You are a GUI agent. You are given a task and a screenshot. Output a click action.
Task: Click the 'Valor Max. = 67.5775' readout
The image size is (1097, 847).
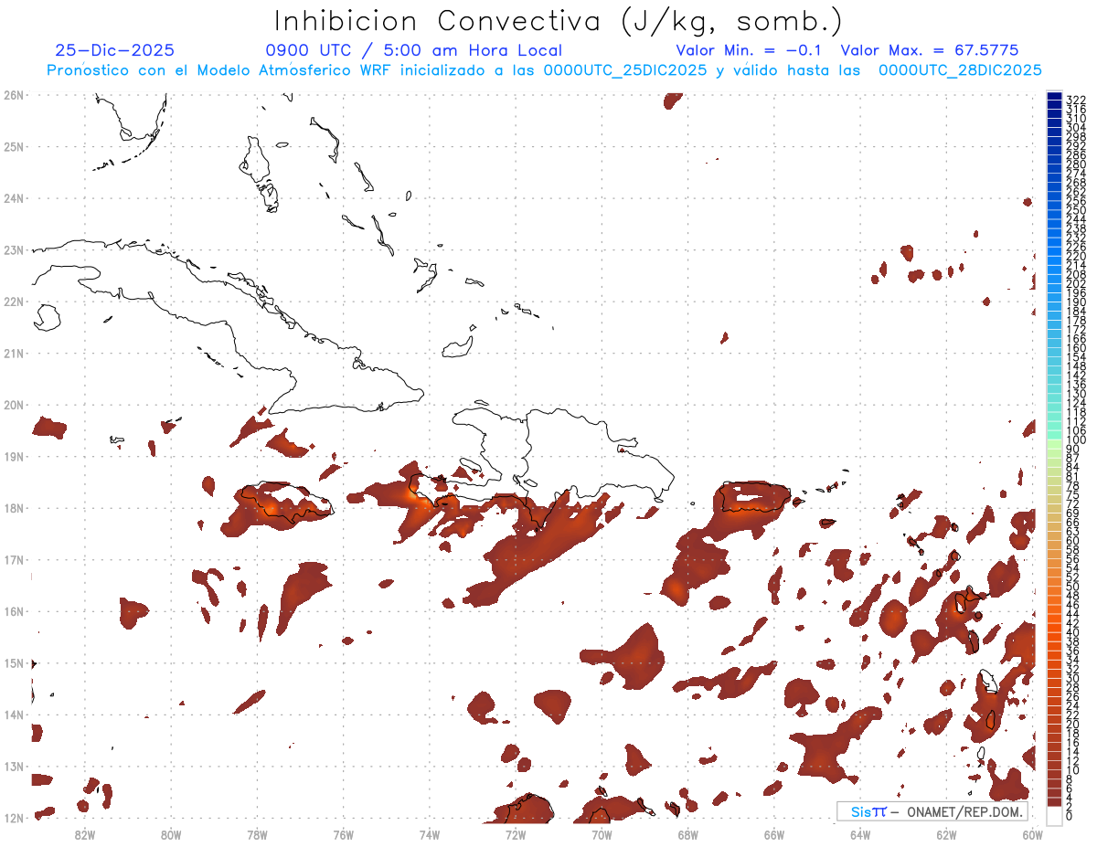pyautogui.click(x=929, y=51)
